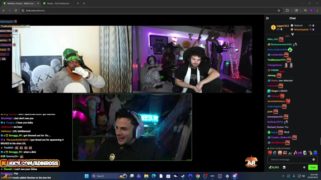The height and width of the screenshot is (180, 321).
Task: Reload the kick.com page
Action: pos(16,10)
